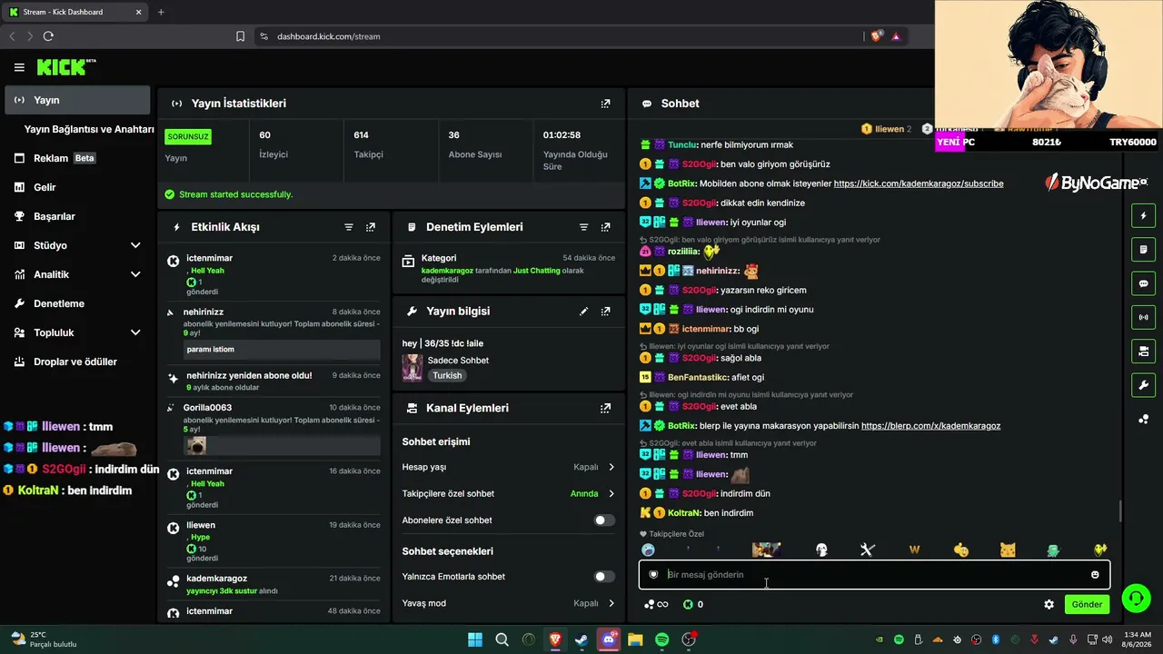Open Reklam Beta in sidebar
The image size is (1163, 654).
point(77,158)
